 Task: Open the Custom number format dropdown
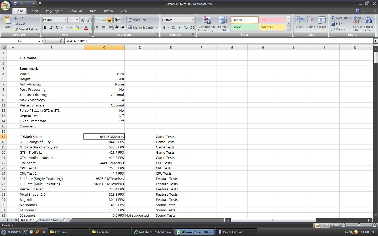pyautogui.click(x=192, y=20)
